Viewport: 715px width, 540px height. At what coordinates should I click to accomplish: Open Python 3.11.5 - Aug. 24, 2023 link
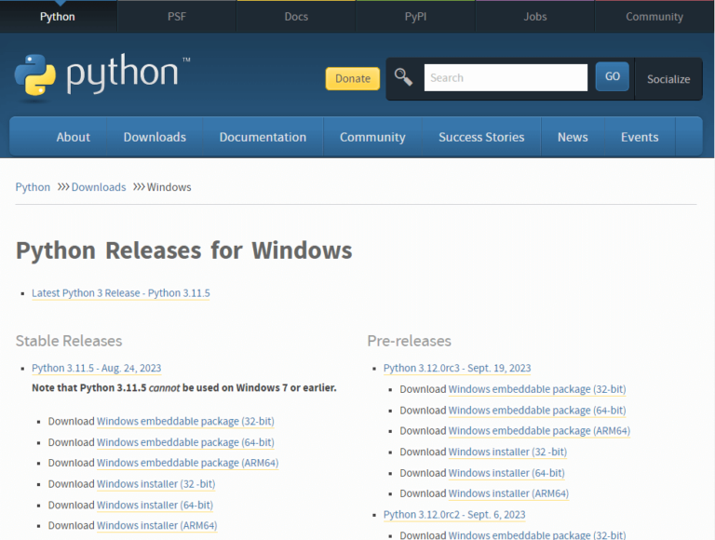(96, 368)
